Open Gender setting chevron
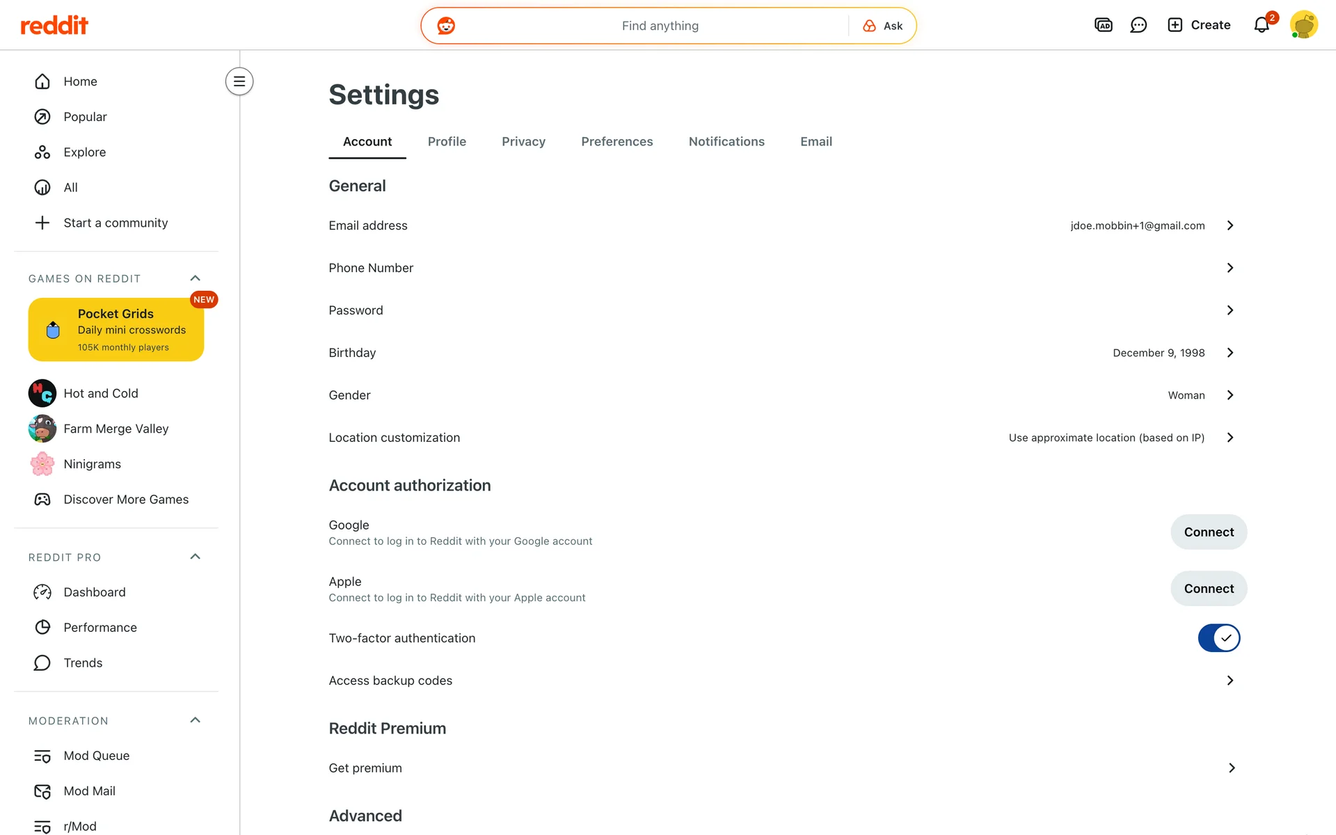The image size is (1336, 835). tap(1230, 395)
